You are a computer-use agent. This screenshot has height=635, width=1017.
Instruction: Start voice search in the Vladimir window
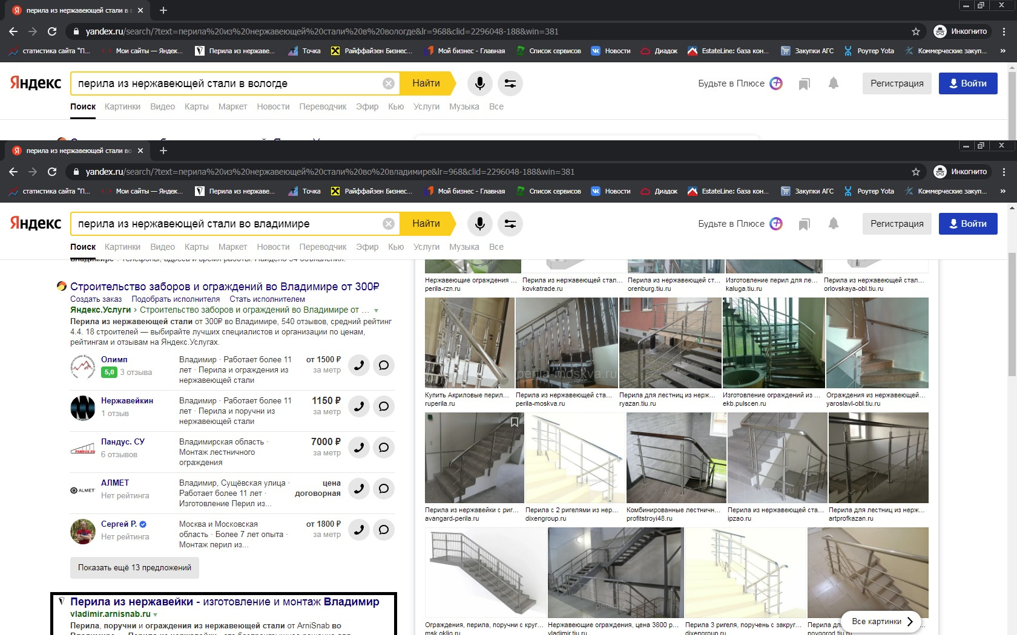[x=479, y=224]
